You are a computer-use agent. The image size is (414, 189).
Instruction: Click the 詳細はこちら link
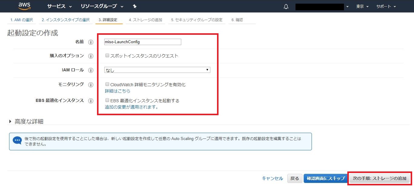point(118,91)
